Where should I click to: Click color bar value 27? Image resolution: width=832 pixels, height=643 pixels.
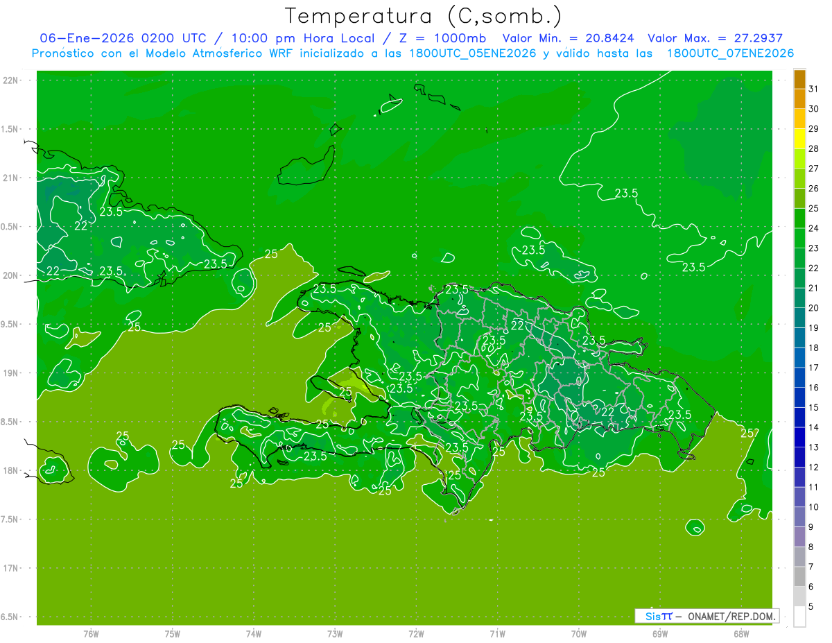[x=814, y=169]
